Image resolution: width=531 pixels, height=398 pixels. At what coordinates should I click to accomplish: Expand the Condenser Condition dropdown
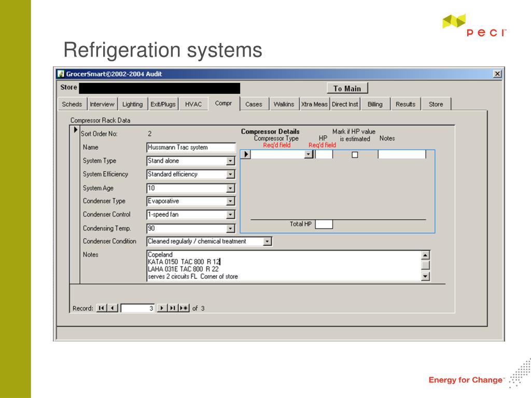[267, 241]
